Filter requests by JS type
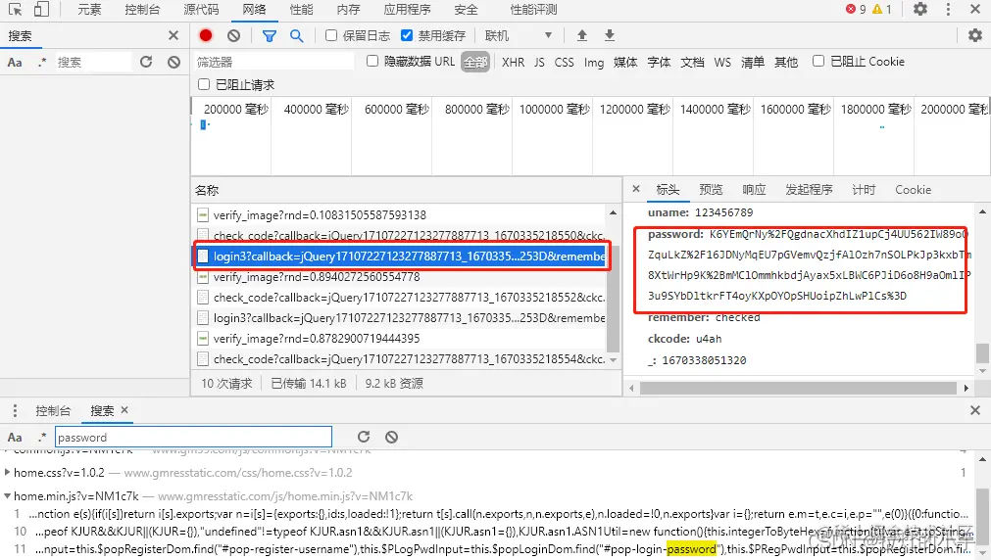 click(x=539, y=62)
